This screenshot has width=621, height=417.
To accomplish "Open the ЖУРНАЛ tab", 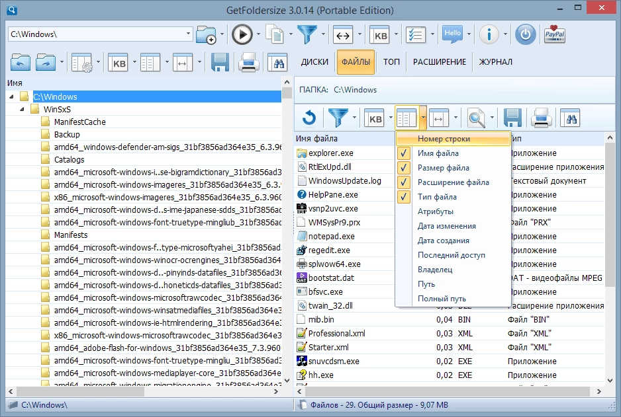I will (x=495, y=62).
